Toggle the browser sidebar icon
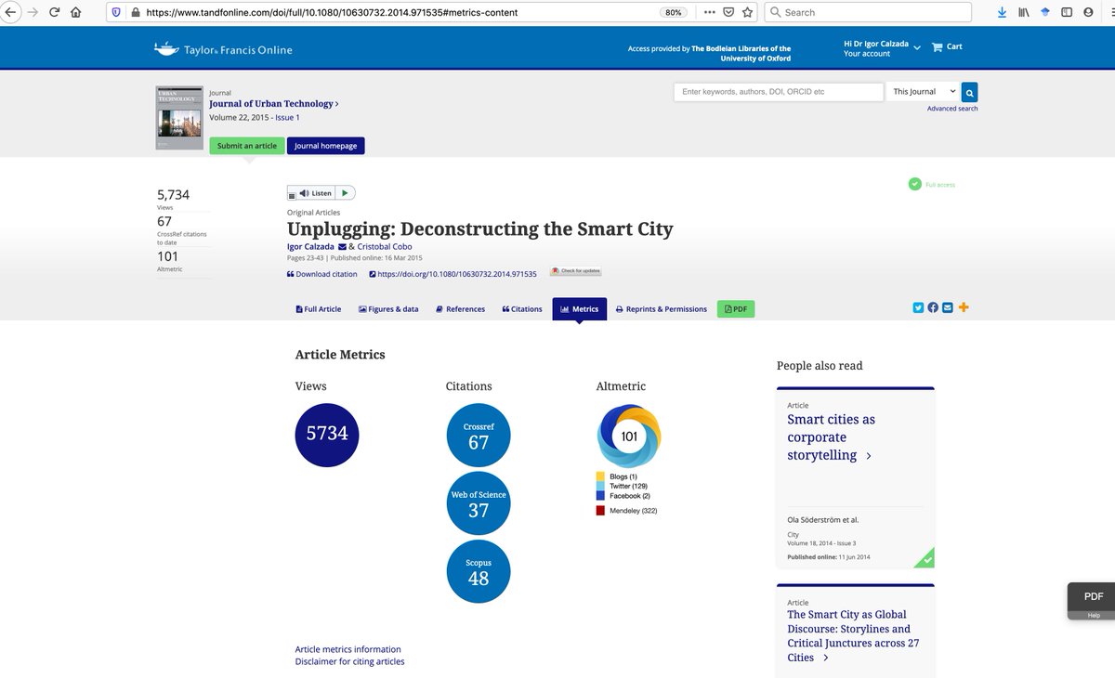Image resolution: width=1115 pixels, height=678 pixels. tap(1067, 12)
